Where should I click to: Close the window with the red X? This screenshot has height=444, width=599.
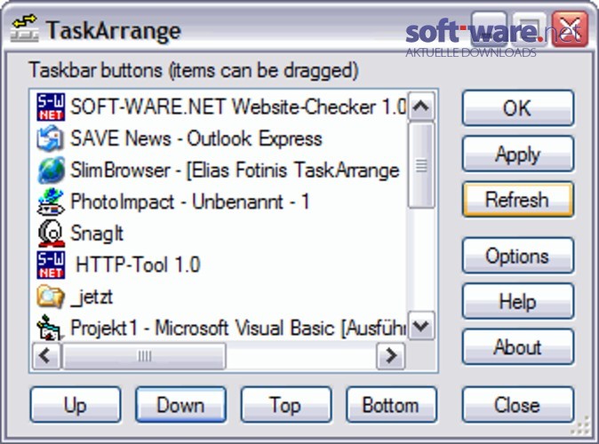click(570, 29)
